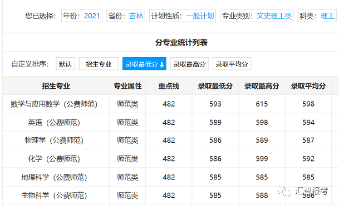339x206 pixels.
Task: Sort by 招生专业 button
Action: click(99, 64)
